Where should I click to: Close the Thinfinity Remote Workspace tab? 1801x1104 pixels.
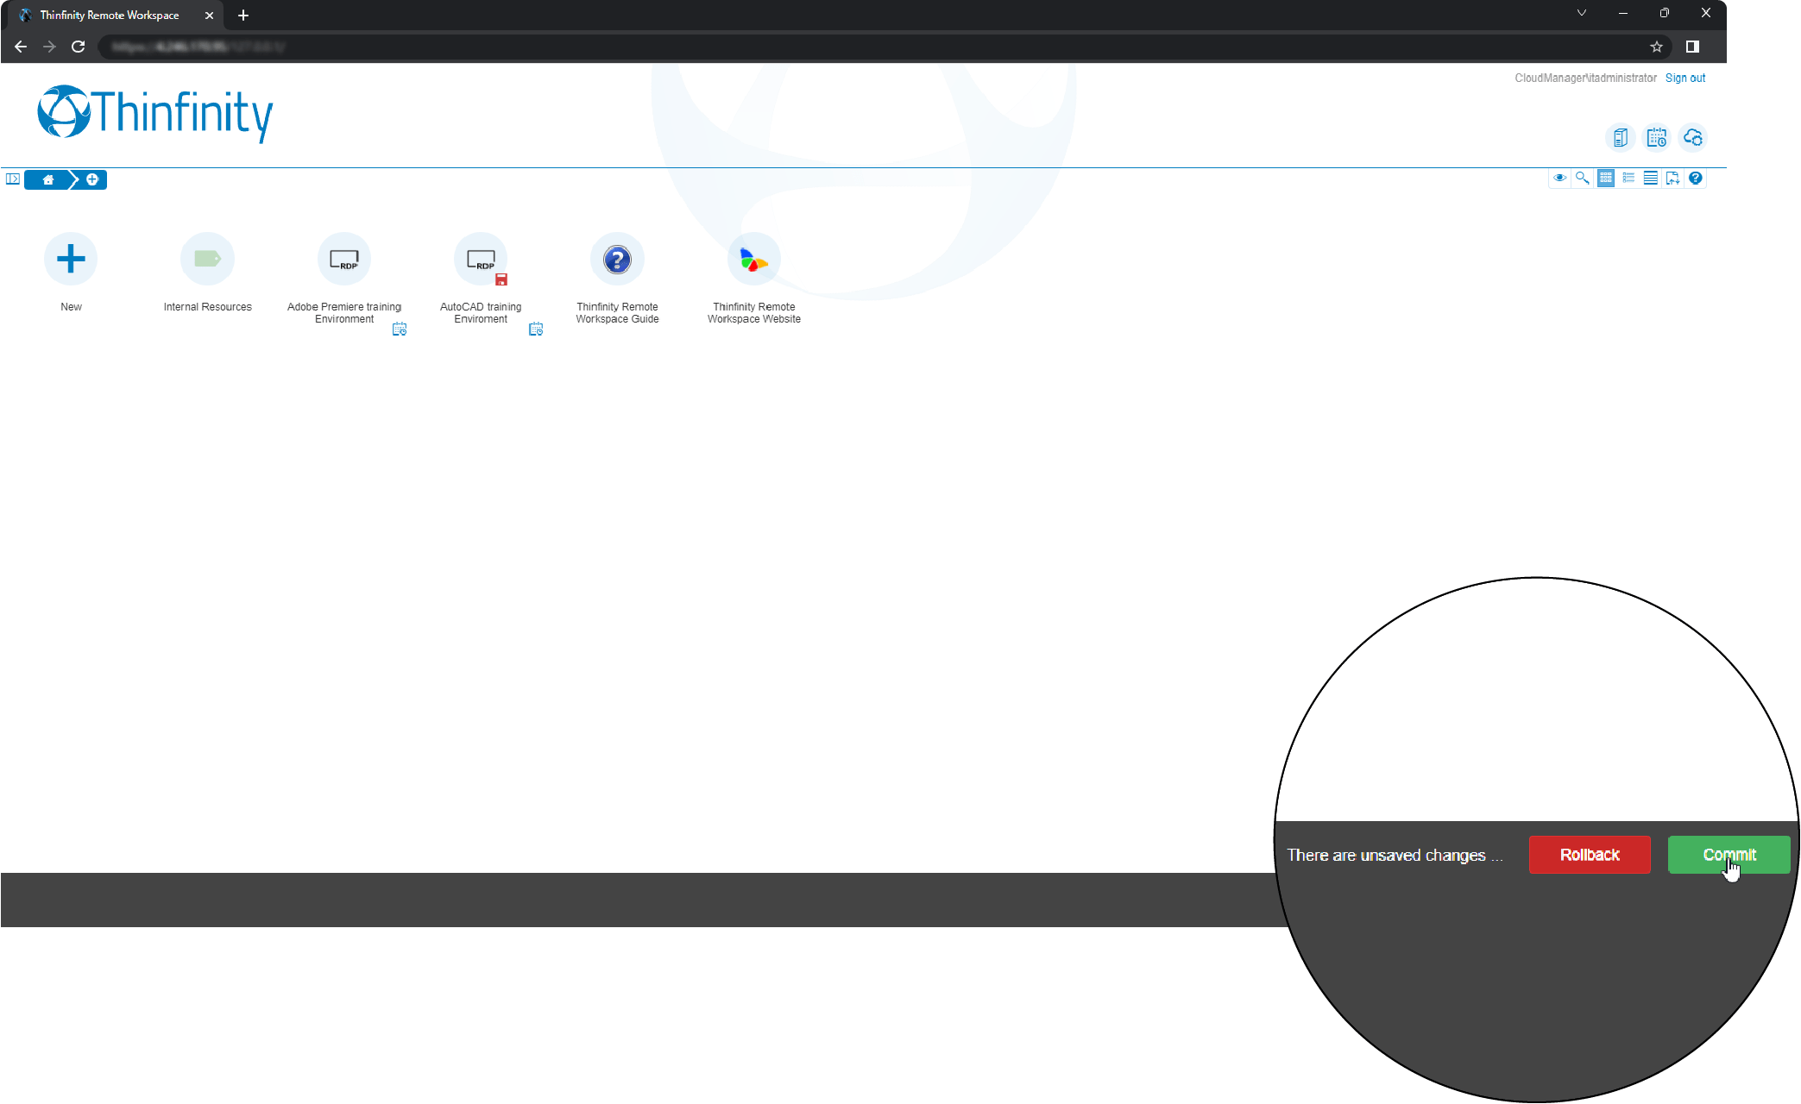click(x=209, y=16)
